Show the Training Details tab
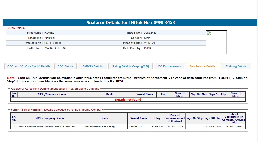Viewport: 258px width, 142px height. pyautogui.click(x=236, y=66)
